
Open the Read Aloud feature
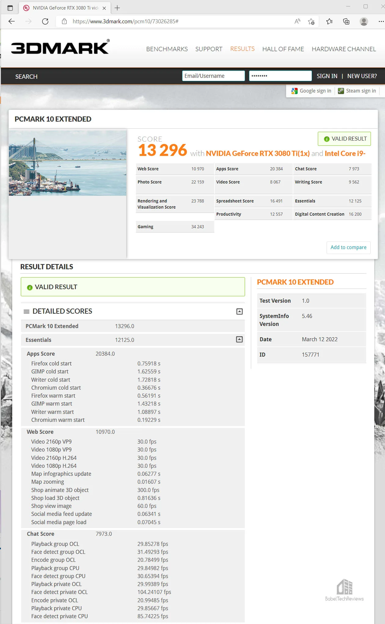pos(297,21)
